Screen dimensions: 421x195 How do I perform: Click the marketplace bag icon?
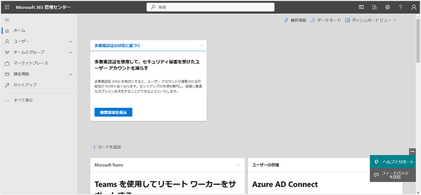click(7, 63)
